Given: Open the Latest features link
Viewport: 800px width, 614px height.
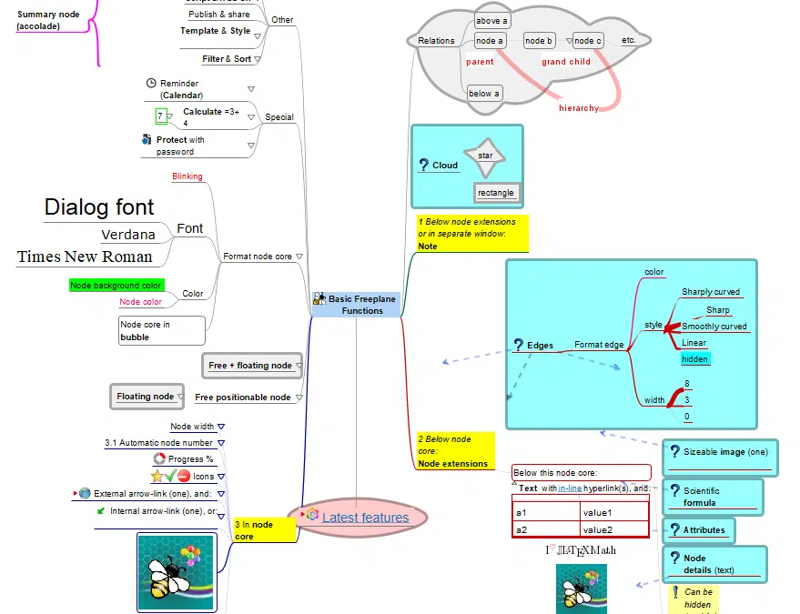Looking at the screenshot, I should pos(365,518).
